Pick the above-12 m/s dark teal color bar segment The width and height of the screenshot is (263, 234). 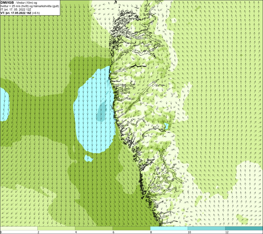pos(244,228)
